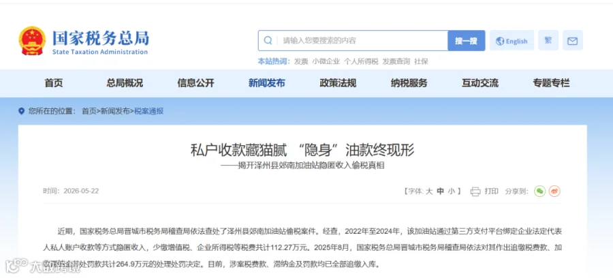Click hot search term 社保
Image resolution: width=613 pixels, height=278 pixels.
[x=421, y=61]
